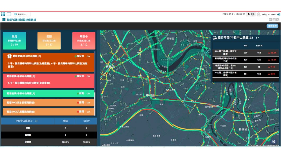The width and height of the screenshot is (281, 158).
Task: Open link icon for 動態查表(中和中山路廊_C)
Action: click(x=88, y=56)
